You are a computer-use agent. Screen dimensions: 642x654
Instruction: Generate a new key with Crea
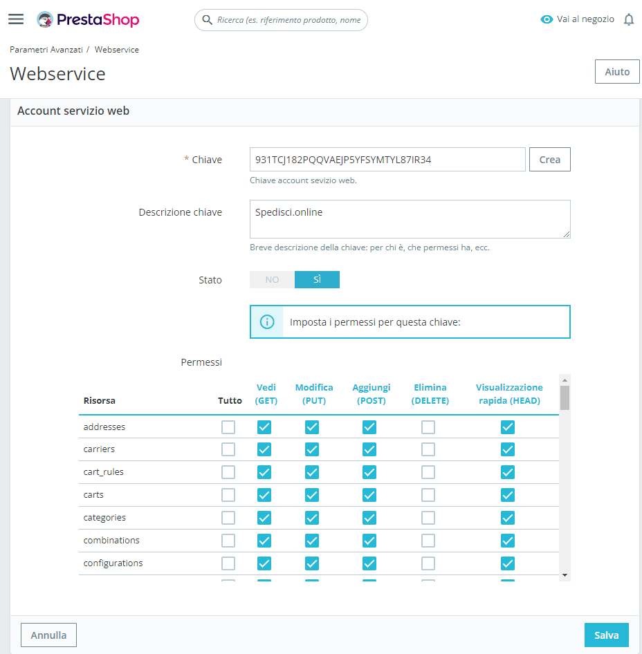pos(549,159)
